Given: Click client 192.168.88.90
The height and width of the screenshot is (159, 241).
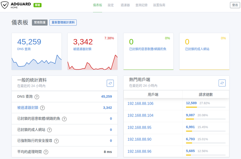Looking at the screenshot, I should pos(139,139).
